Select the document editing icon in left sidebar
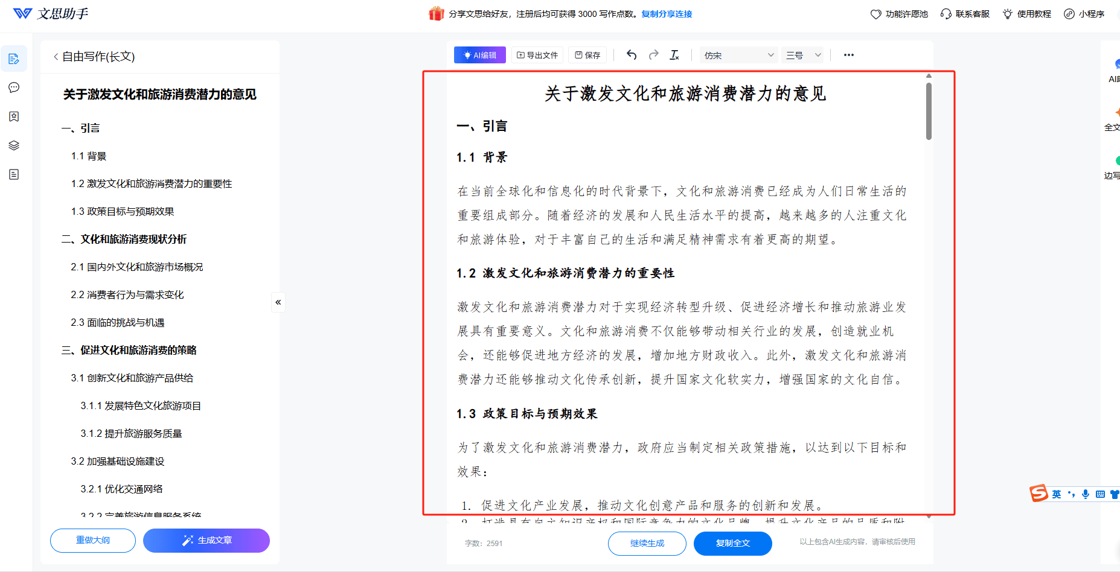This screenshot has width=1120, height=572. 14,59
